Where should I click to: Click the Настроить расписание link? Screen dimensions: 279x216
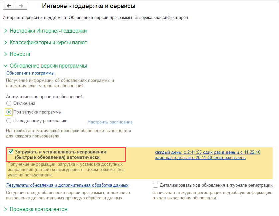(110, 122)
